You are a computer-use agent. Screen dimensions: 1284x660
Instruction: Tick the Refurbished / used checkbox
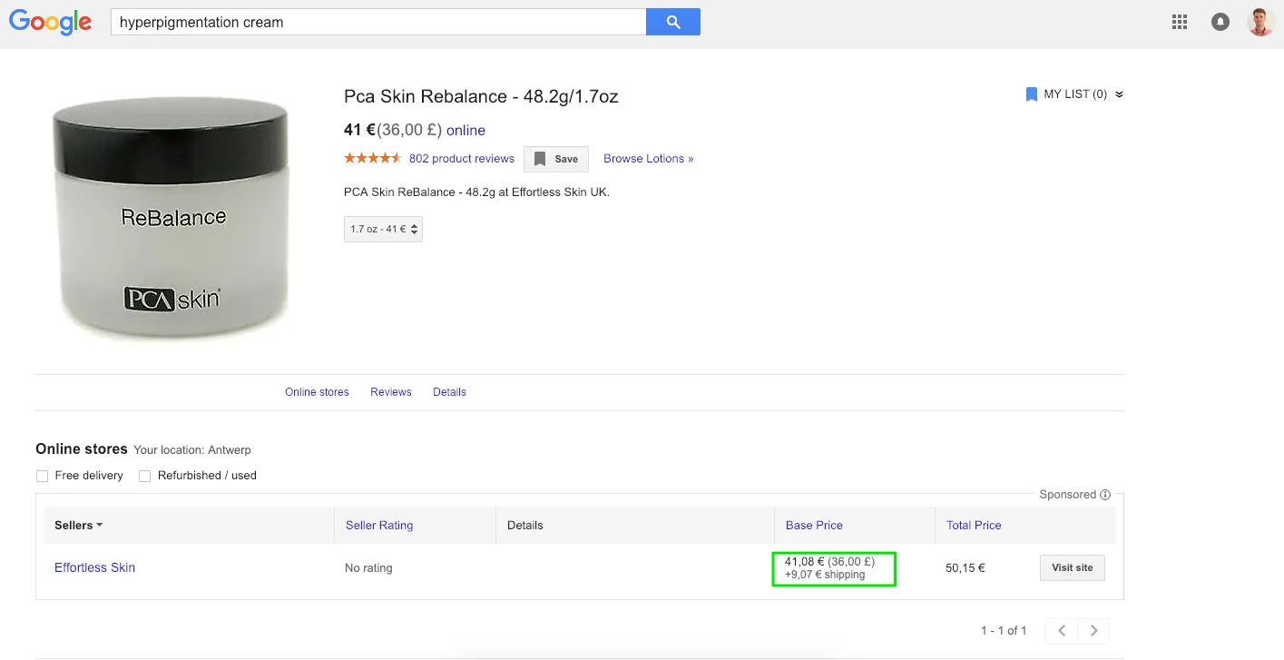click(144, 476)
